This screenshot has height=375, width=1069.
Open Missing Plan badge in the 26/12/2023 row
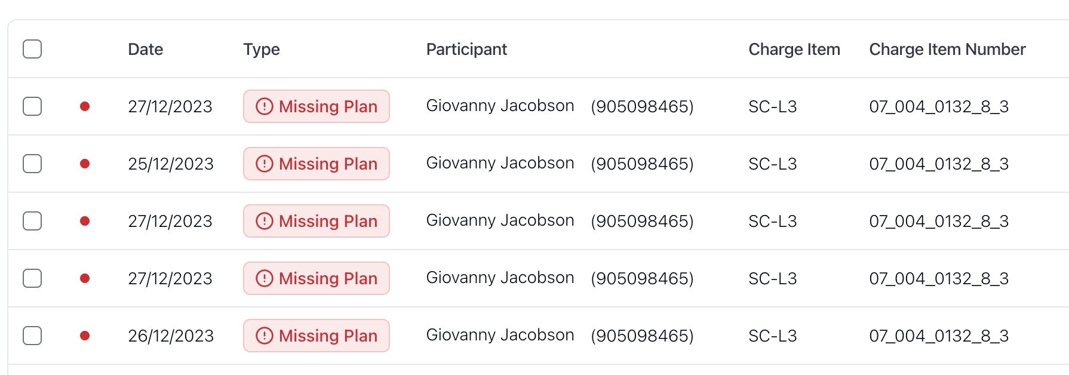(317, 336)
